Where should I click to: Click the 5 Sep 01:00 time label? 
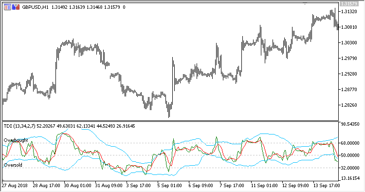tap(170, 186)
